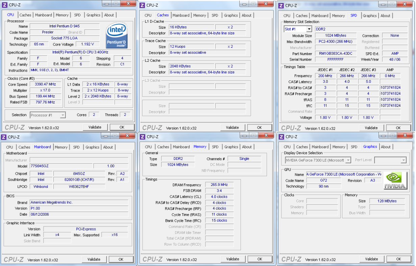This screenshot has height=266, width=416.
Task: Click the CPU-Z title icon in Graphics window
Action: point(281,137)
